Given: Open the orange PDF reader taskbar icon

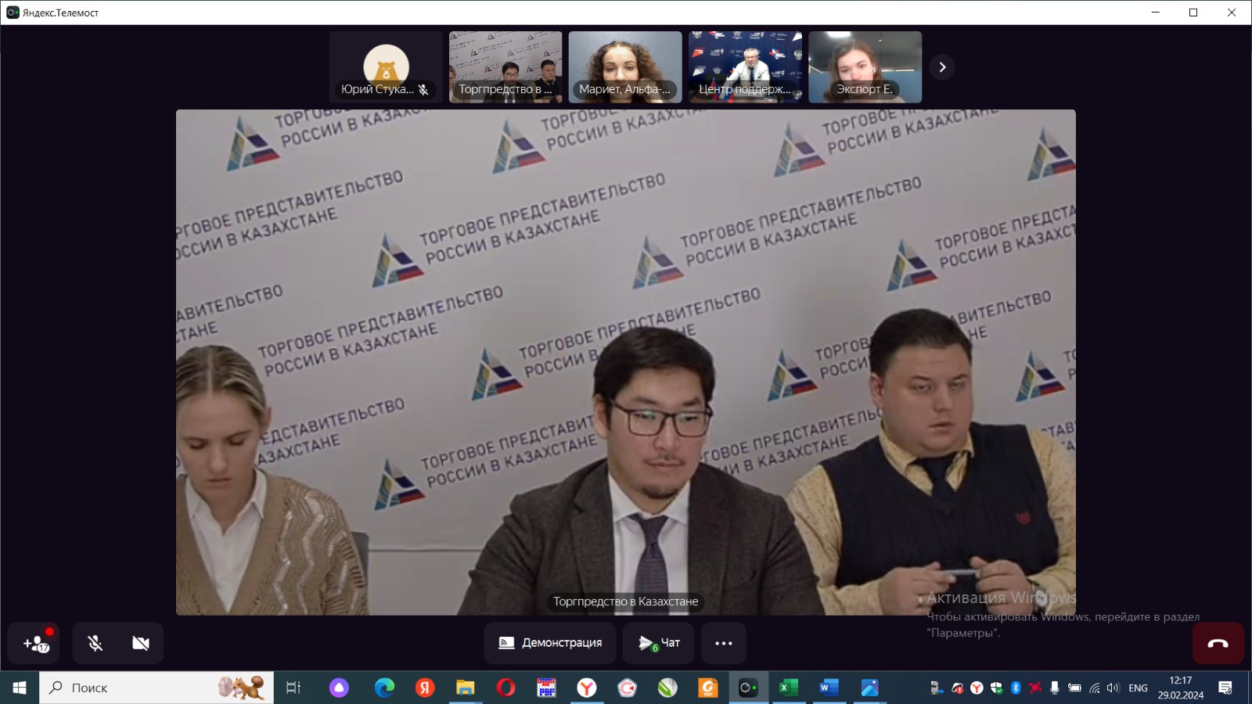Looking at the screenshot, I should coord(708,688).
